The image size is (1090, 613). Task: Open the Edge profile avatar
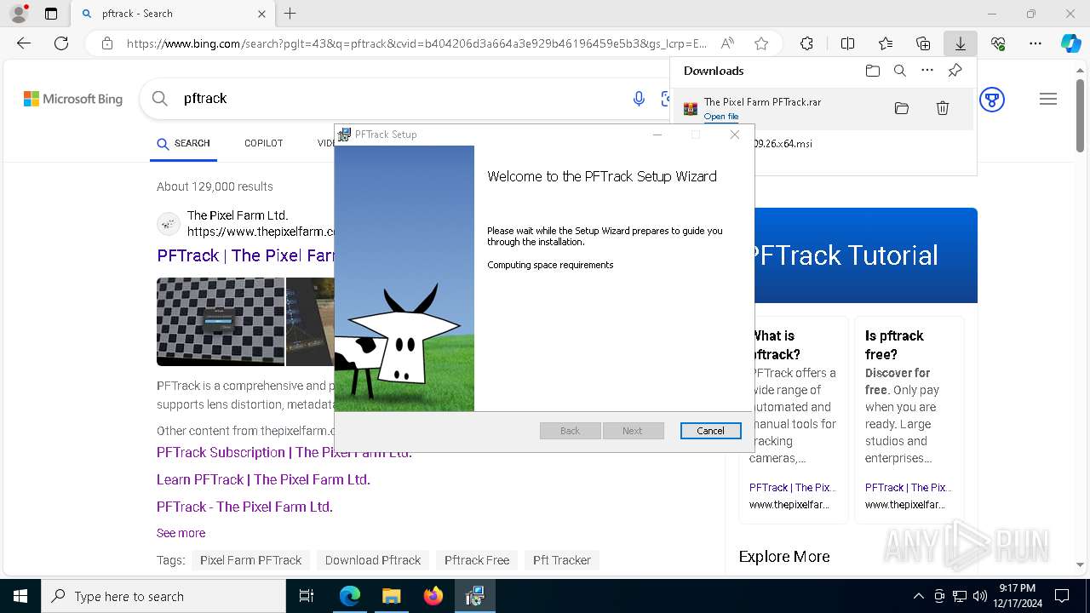[x=19, y=14]
